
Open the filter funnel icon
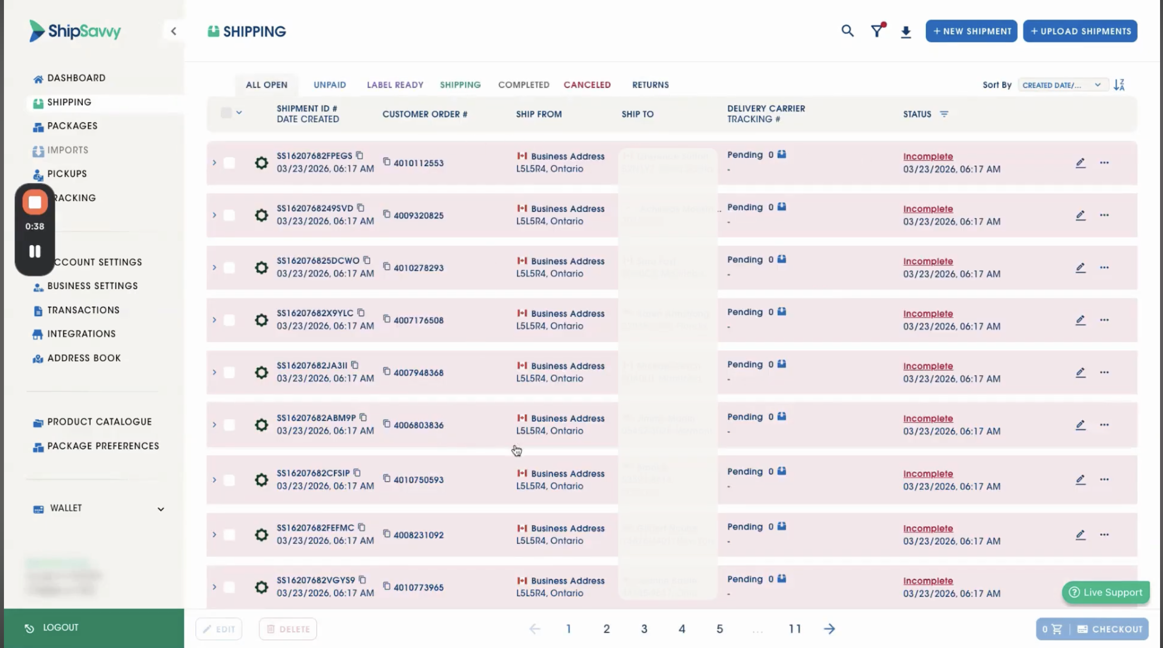[876, 32]
